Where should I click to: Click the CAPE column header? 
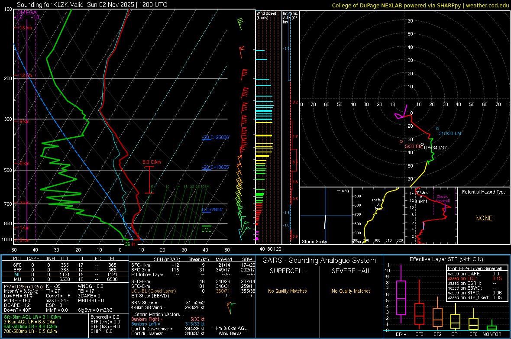[33, 258]
